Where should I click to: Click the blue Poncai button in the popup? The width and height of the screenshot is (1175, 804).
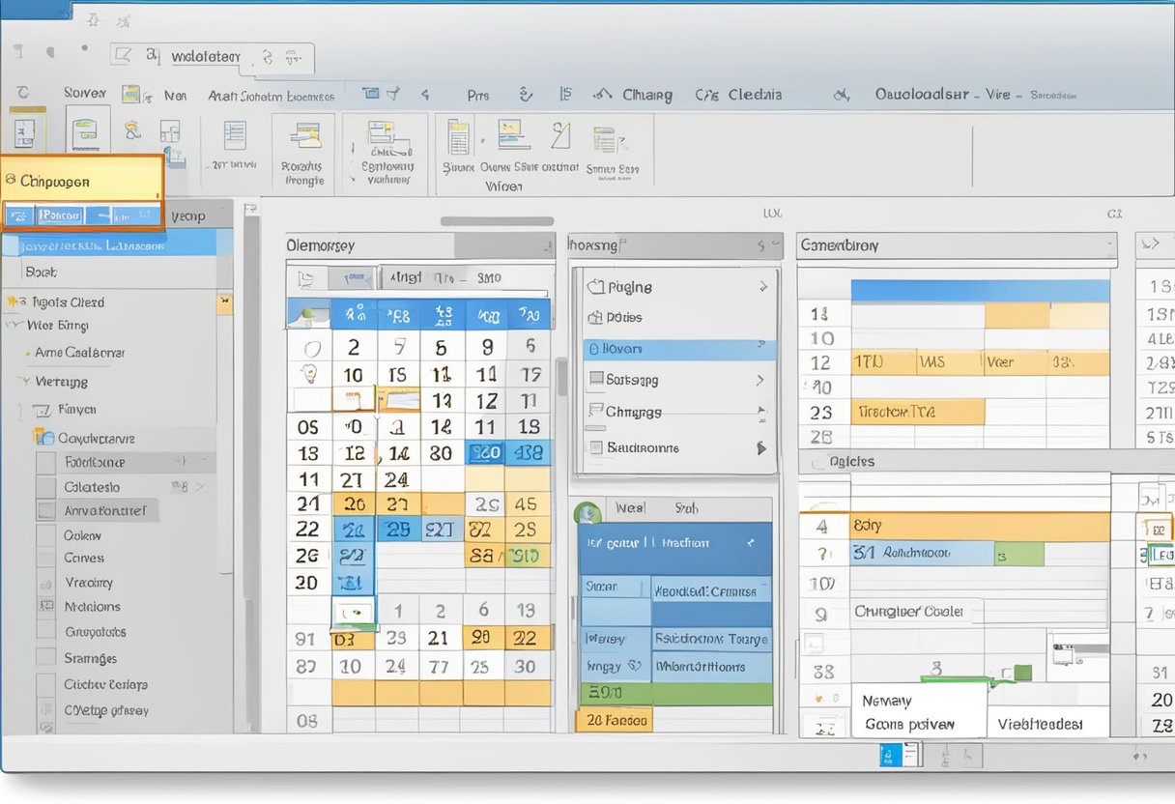[58, 215]
